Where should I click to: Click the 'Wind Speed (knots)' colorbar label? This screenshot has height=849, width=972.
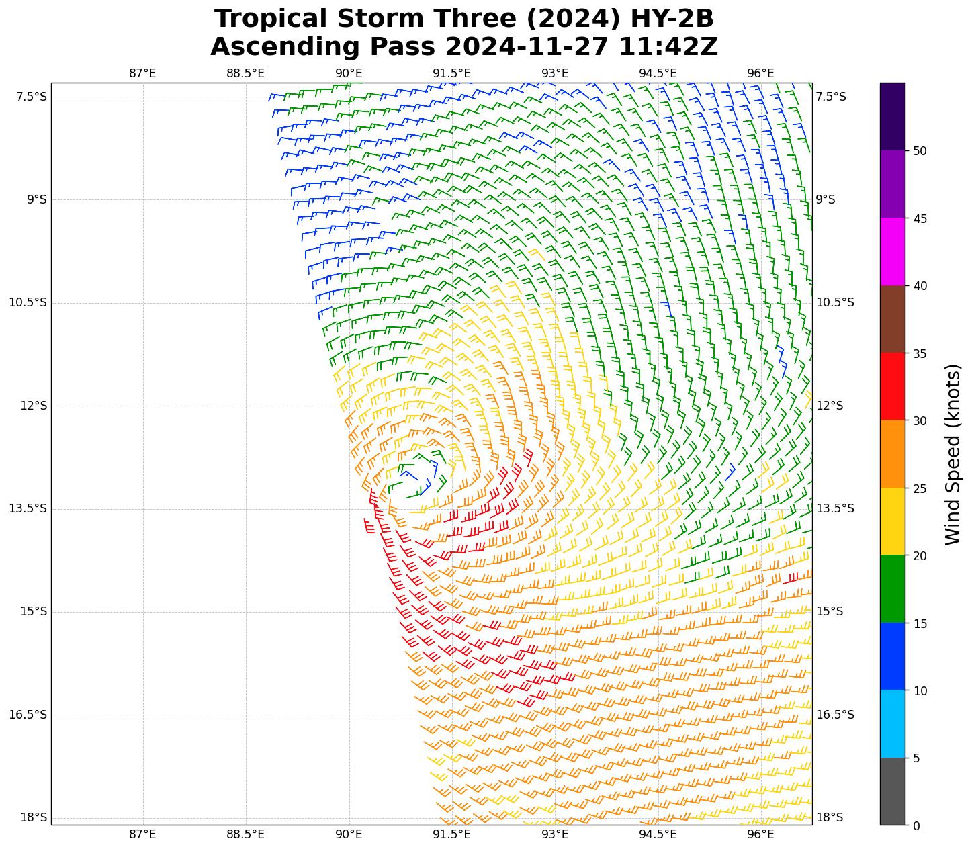coord(953,454)
